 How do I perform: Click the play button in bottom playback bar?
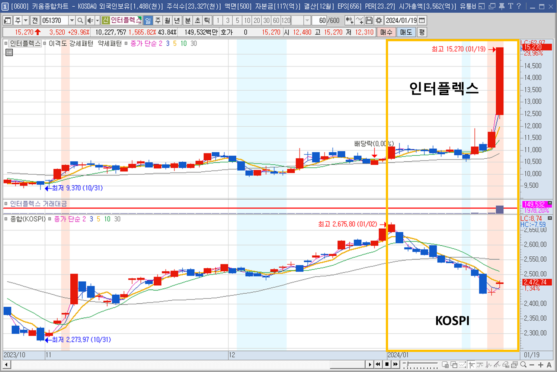[370, 365]
